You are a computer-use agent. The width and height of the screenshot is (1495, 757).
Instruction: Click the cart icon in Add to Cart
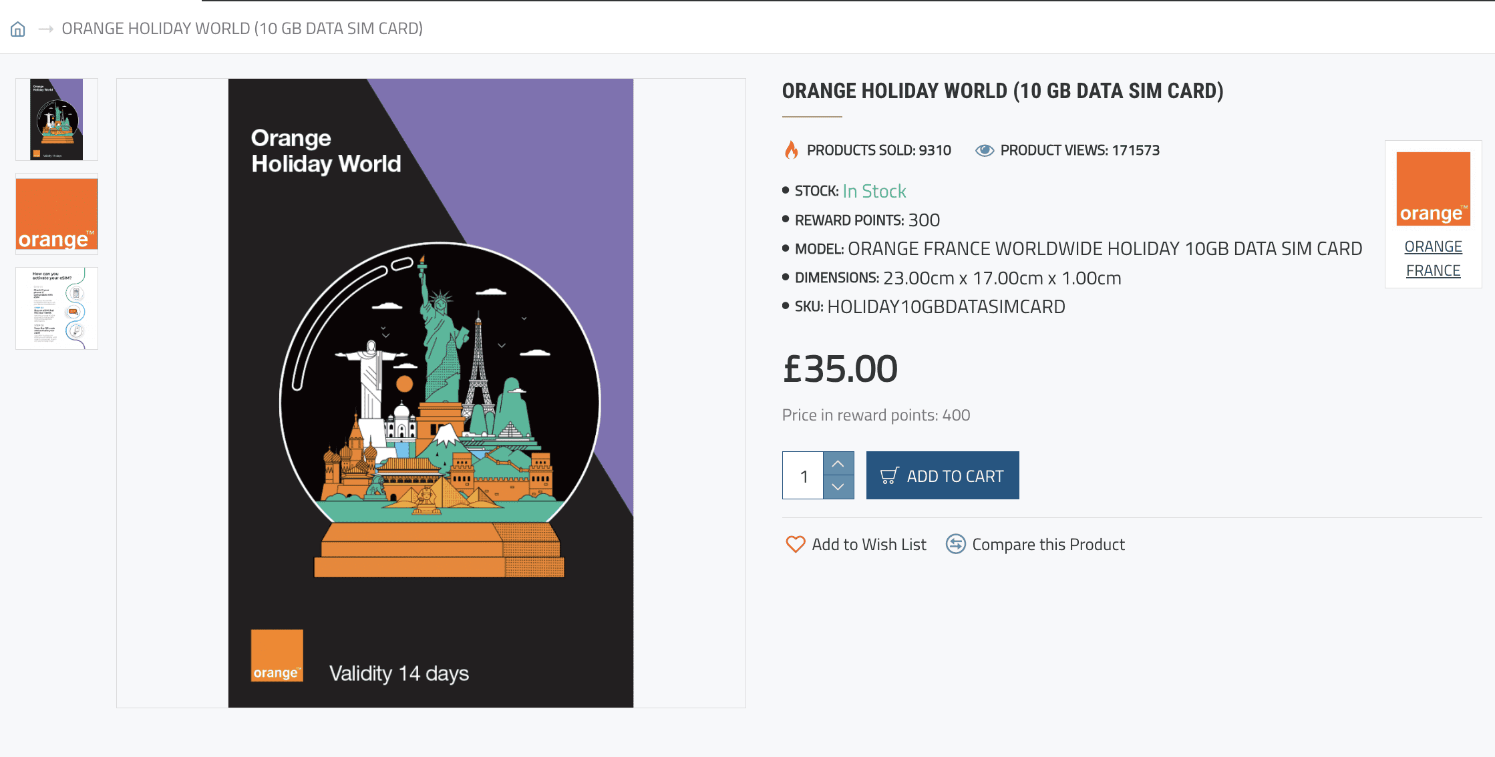coord(890,476)
